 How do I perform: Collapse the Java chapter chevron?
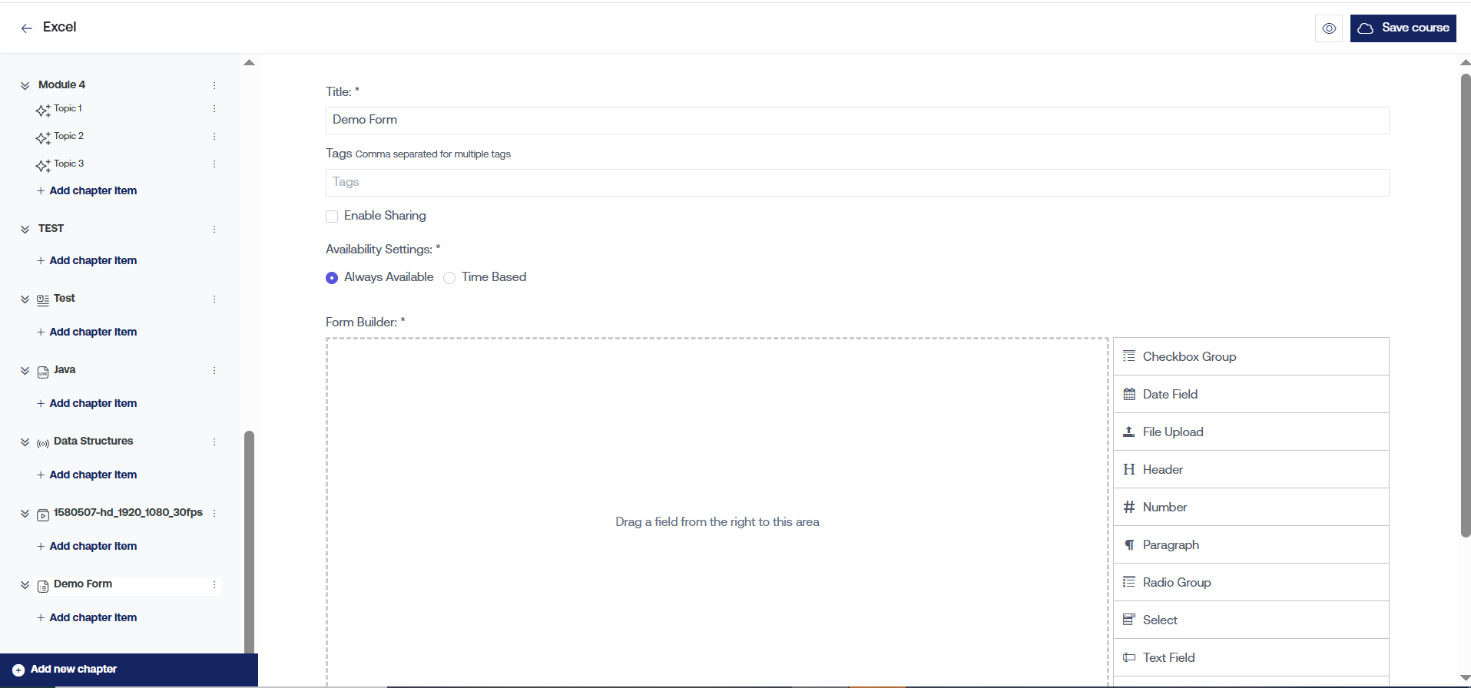pyautogui.click(x=25, y=371)
